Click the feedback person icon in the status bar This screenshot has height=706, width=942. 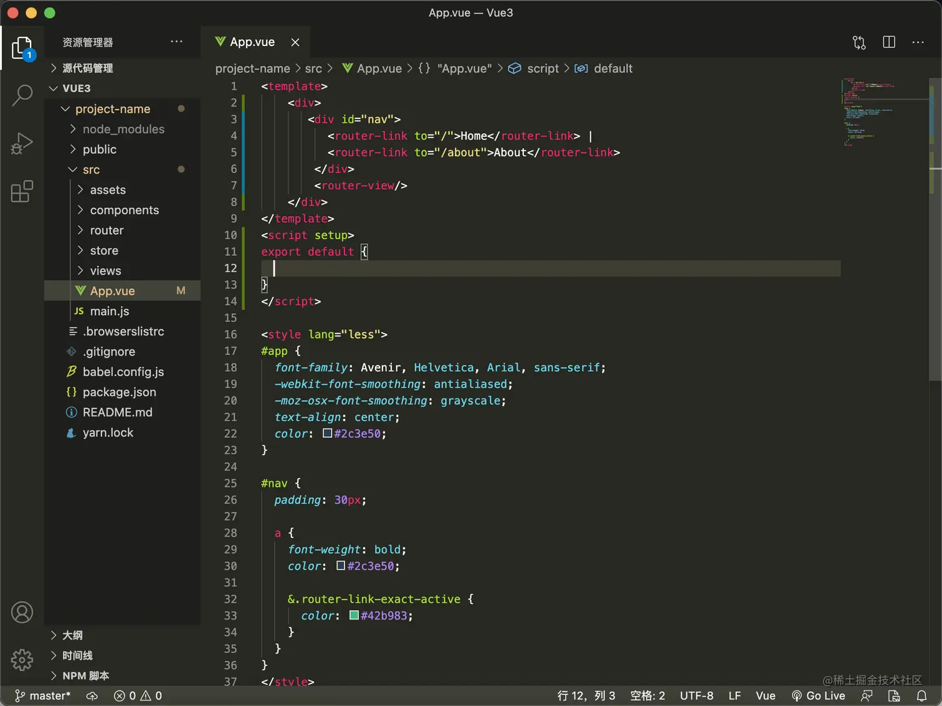click(867, 696)
